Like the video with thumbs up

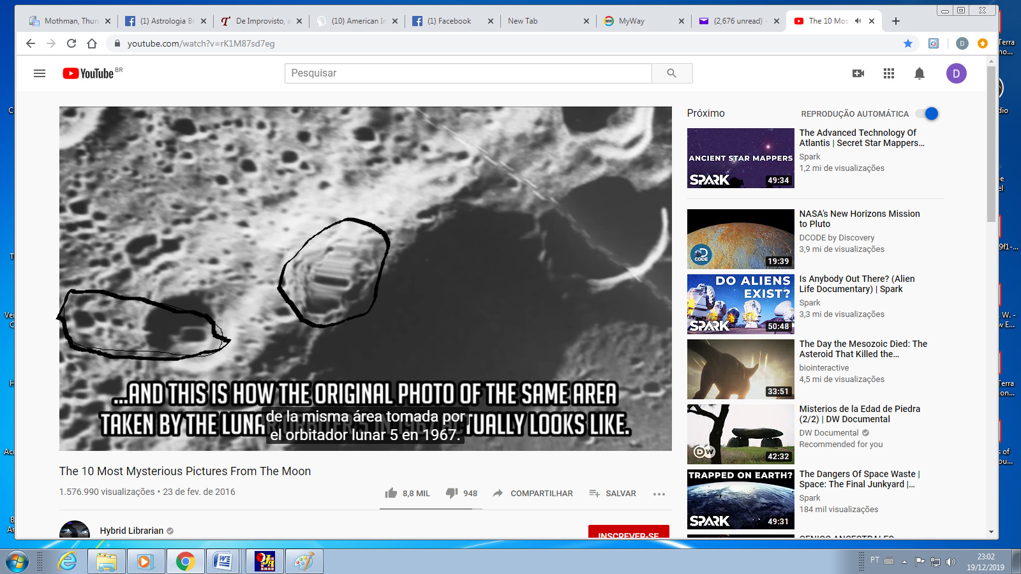(x=391, y=493)
